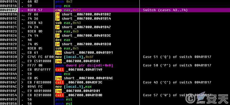The image size is (230, 105).
Task: Select the 'jg short _0067000.00401B82' instruction
Action: point(83,14)
